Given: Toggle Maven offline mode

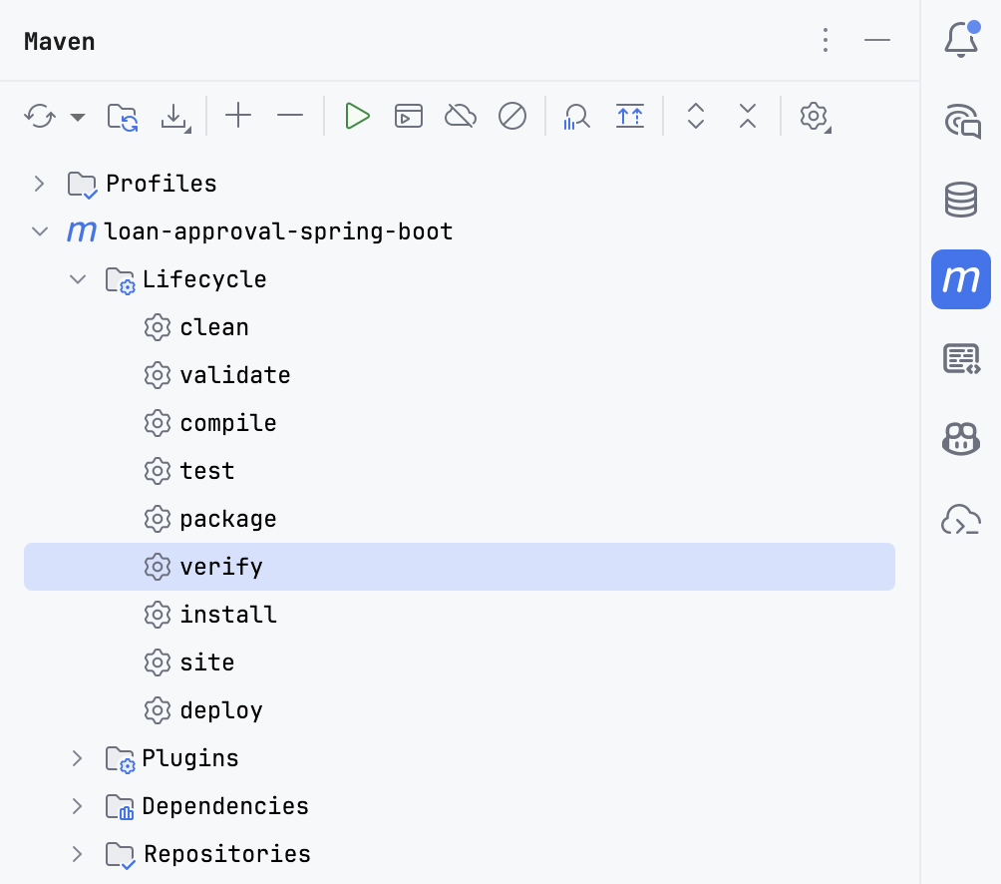Looking at the screenshot, I should [461, 117].
